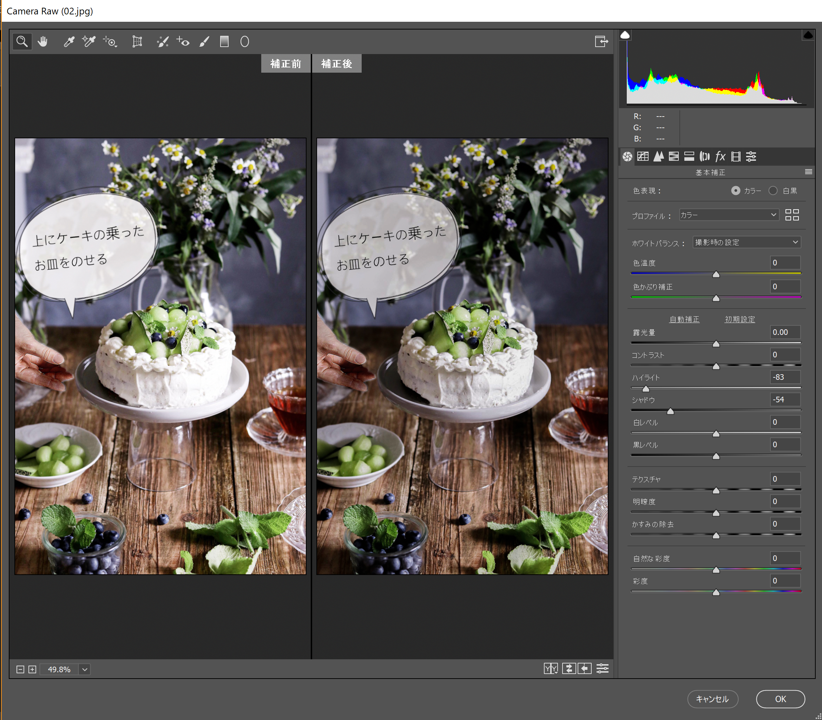Click the 露光量 value field
Image resolution: width=822 pixels, height=720 pixels.
(785, 332)
